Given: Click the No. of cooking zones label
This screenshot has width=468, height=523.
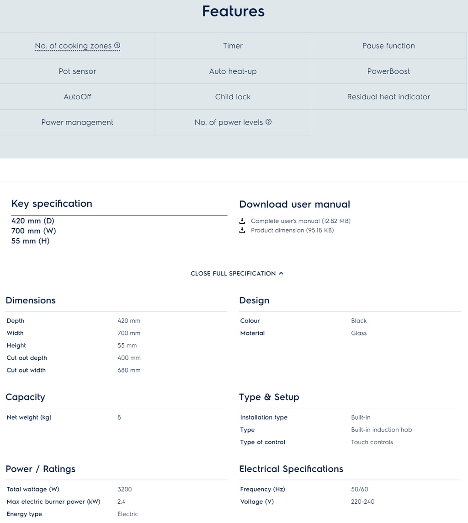Looking at the screenshot, I should click(x=73, y=46).
